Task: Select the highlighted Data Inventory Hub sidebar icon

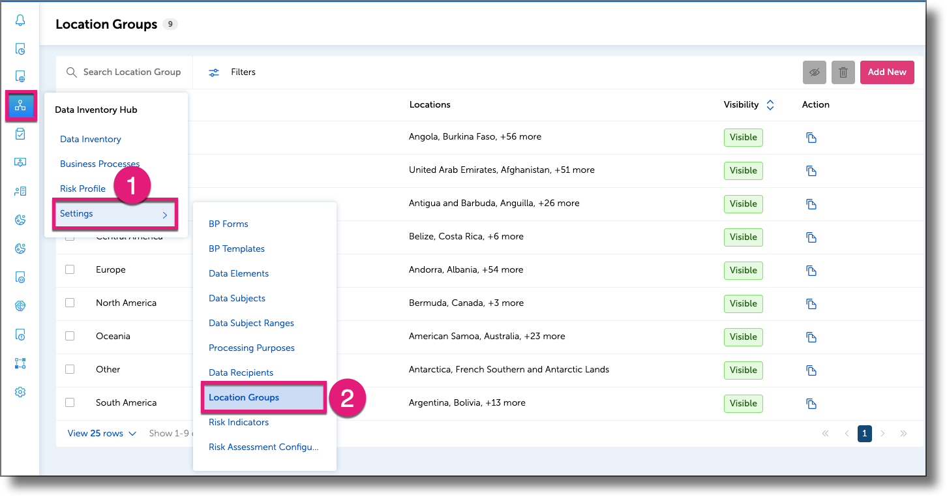Action: [20, 106]
